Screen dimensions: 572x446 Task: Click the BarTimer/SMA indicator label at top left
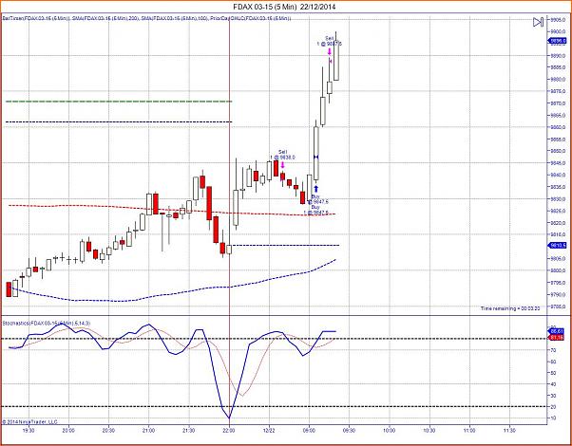(x=147, y=18)
